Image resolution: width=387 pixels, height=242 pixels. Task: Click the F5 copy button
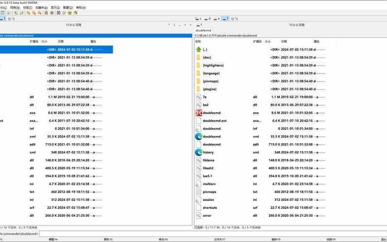(108, 240)
